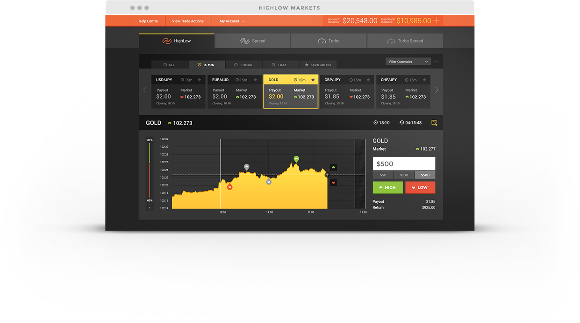This screenshot has width=580, height=323.
Task: Click the 18:10 closing time icon
Action: point(375,123)
